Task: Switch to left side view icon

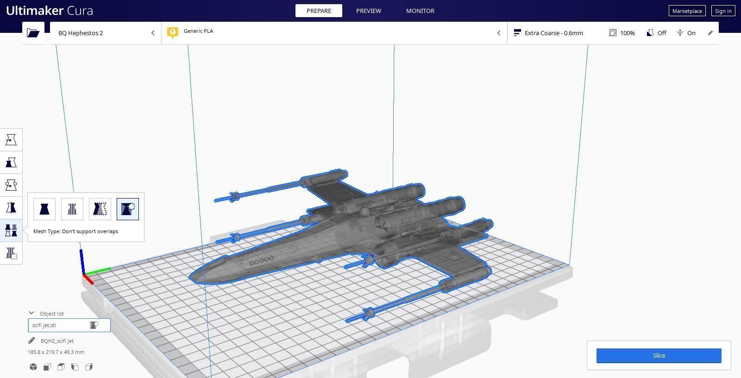Action: pyautogui.click(x=75, y=367)
